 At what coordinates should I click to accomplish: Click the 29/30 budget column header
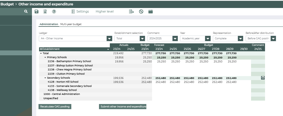click(244, 49)
